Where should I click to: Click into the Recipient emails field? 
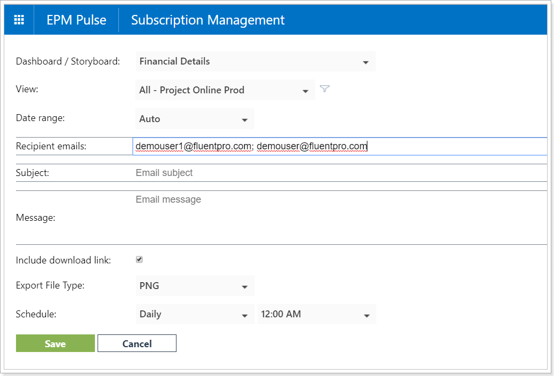click(x=340, y=146)
